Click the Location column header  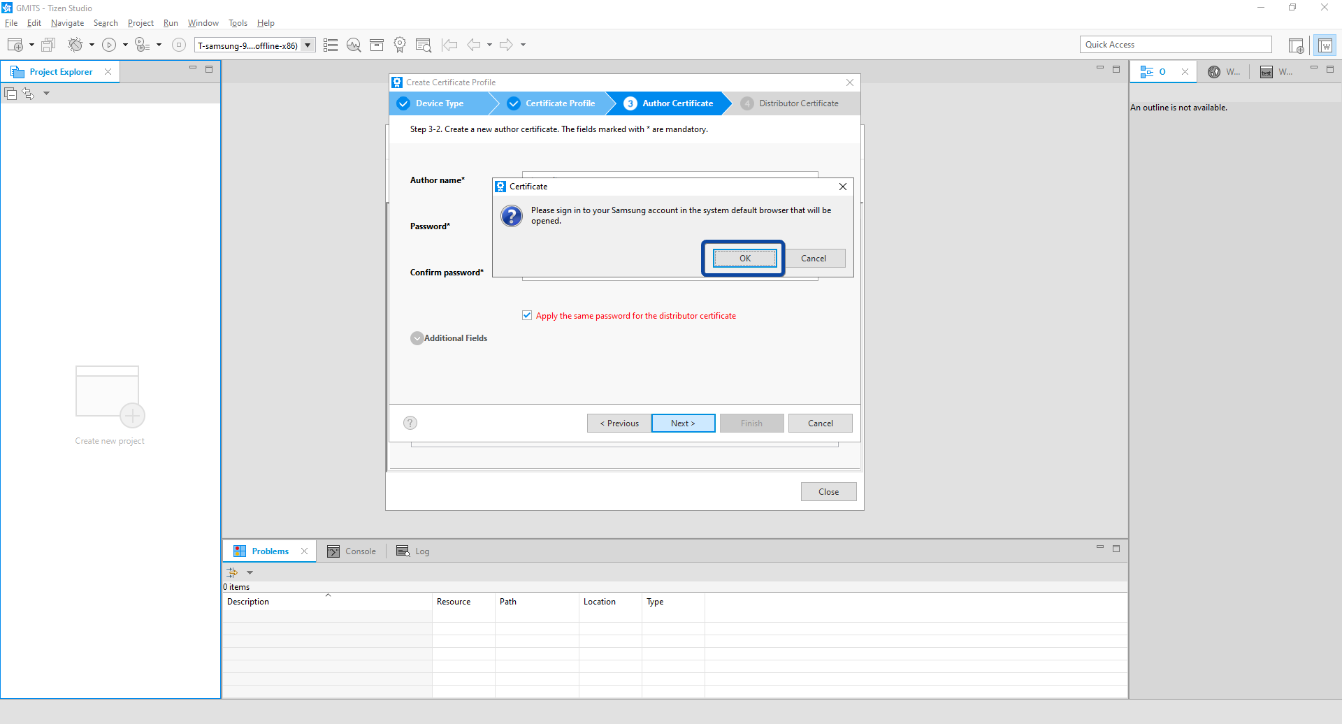pos(610,602)
